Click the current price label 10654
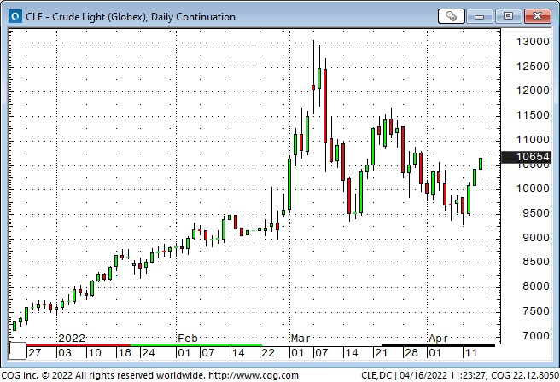This screenshot has height=382, width=560. pyautogui.click(x=527, y=157)
